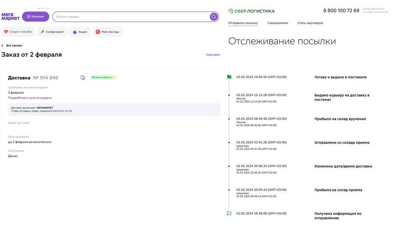Click the magnifier search icon
The height and width of the screenshot is (238, 401).
[x=213, y=17]
